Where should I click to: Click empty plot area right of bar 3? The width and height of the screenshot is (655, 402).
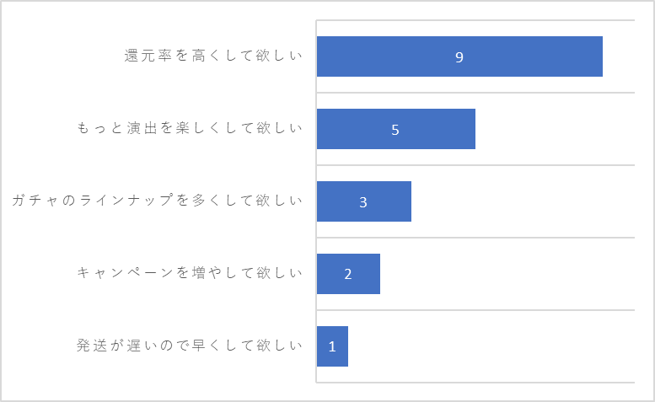tap(523, 201)
